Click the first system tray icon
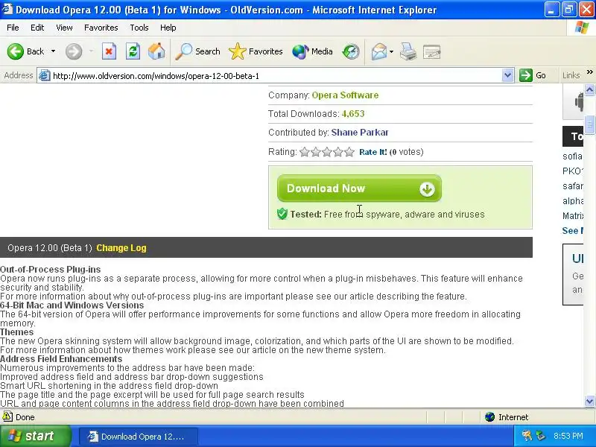Screen dimensions: 596x447 (x=527, y=436)
